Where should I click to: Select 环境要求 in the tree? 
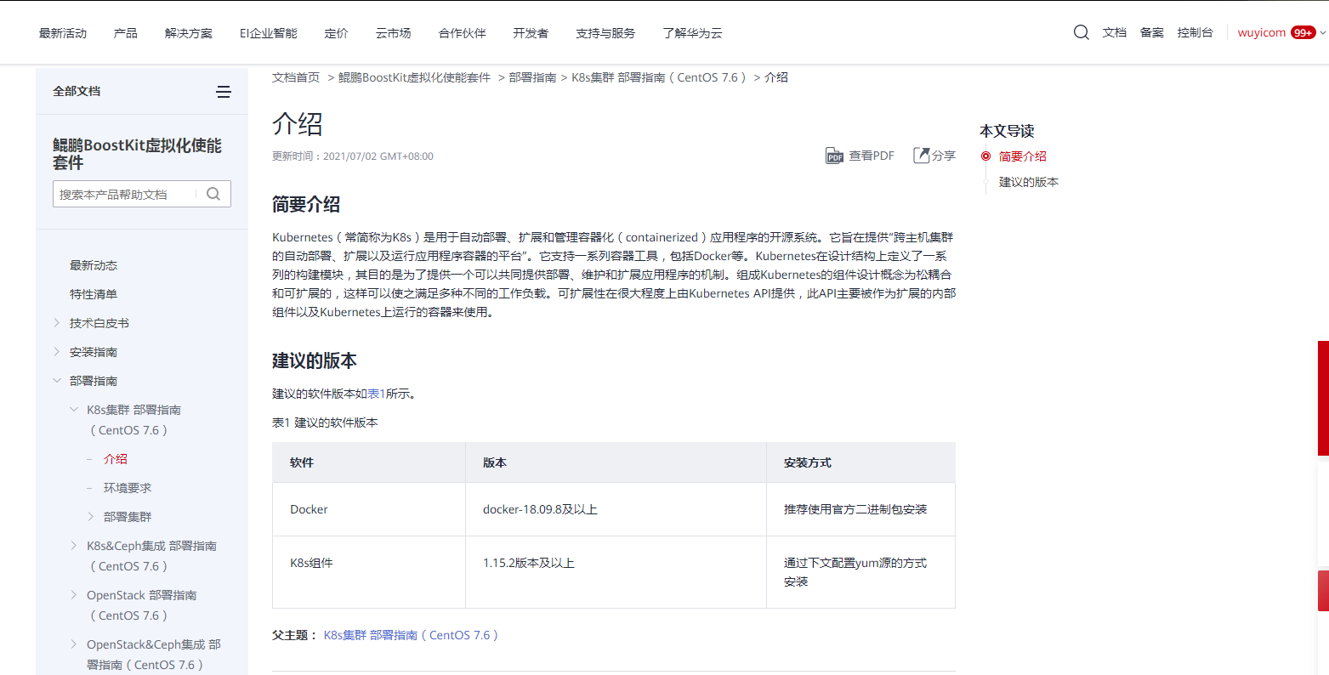[x=128, y=488]
